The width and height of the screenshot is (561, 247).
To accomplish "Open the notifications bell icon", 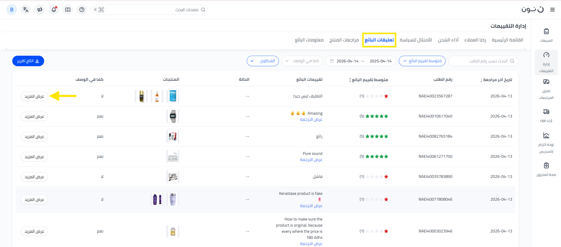I will coord(54,10).
